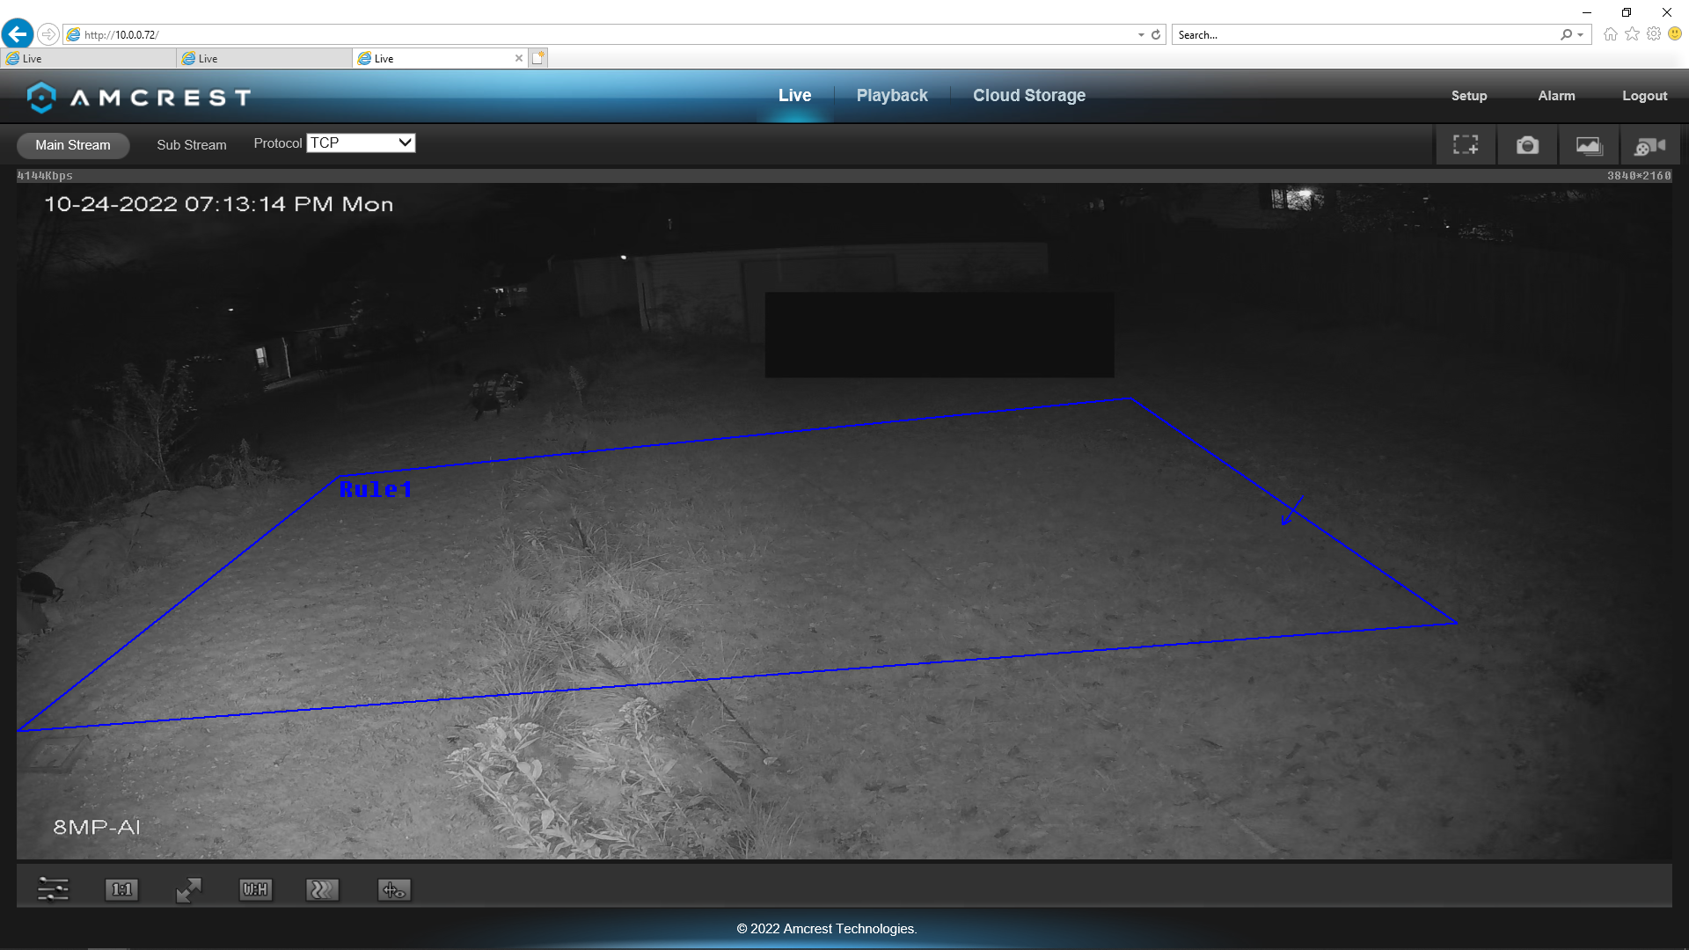Open browser home page icon
The height and width of the screenshot is (950, 1689).
click(x=1610, y=34)
